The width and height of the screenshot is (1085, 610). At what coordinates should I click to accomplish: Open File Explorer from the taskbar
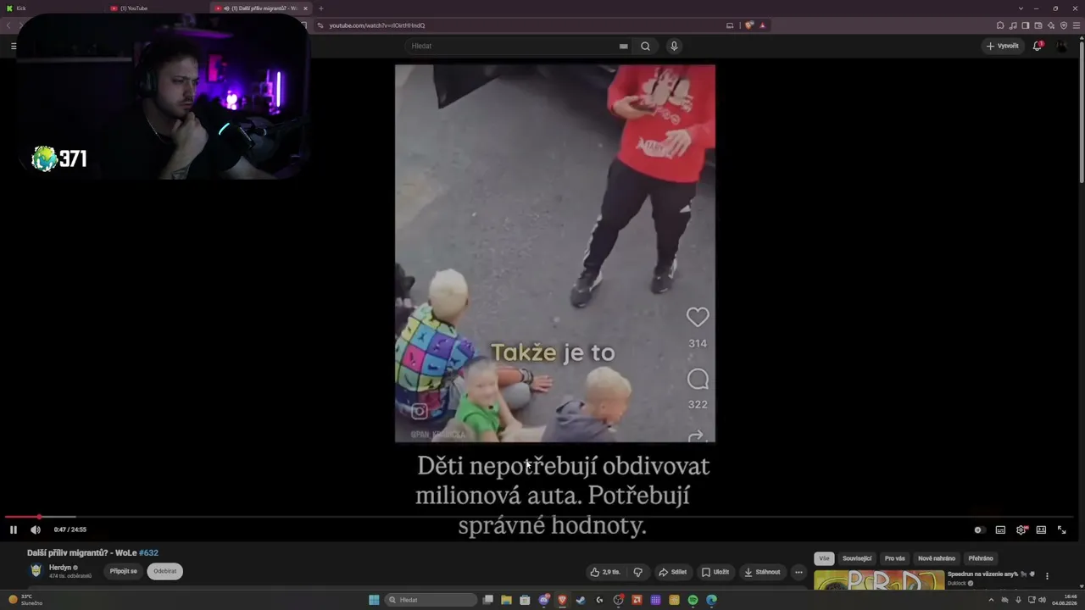coord(506,600)
